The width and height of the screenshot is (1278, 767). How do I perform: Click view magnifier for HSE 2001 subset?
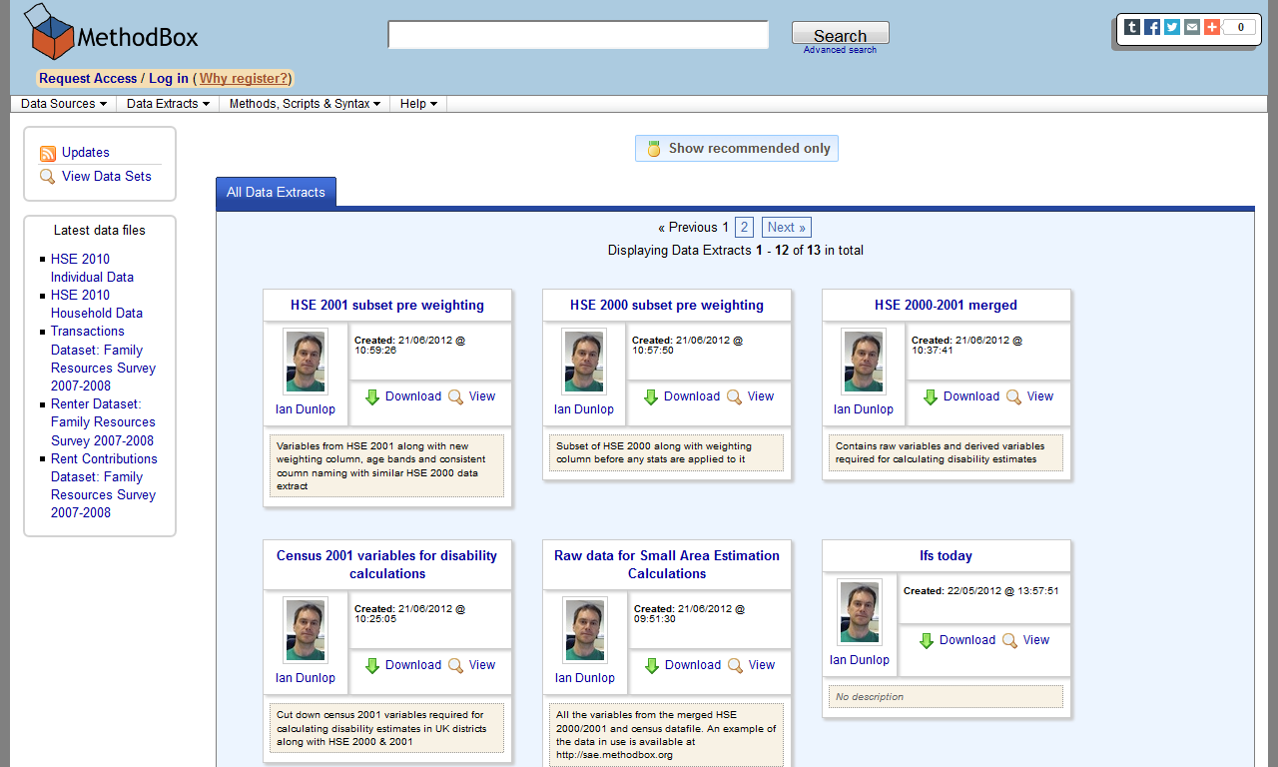[x=455, y=397]
